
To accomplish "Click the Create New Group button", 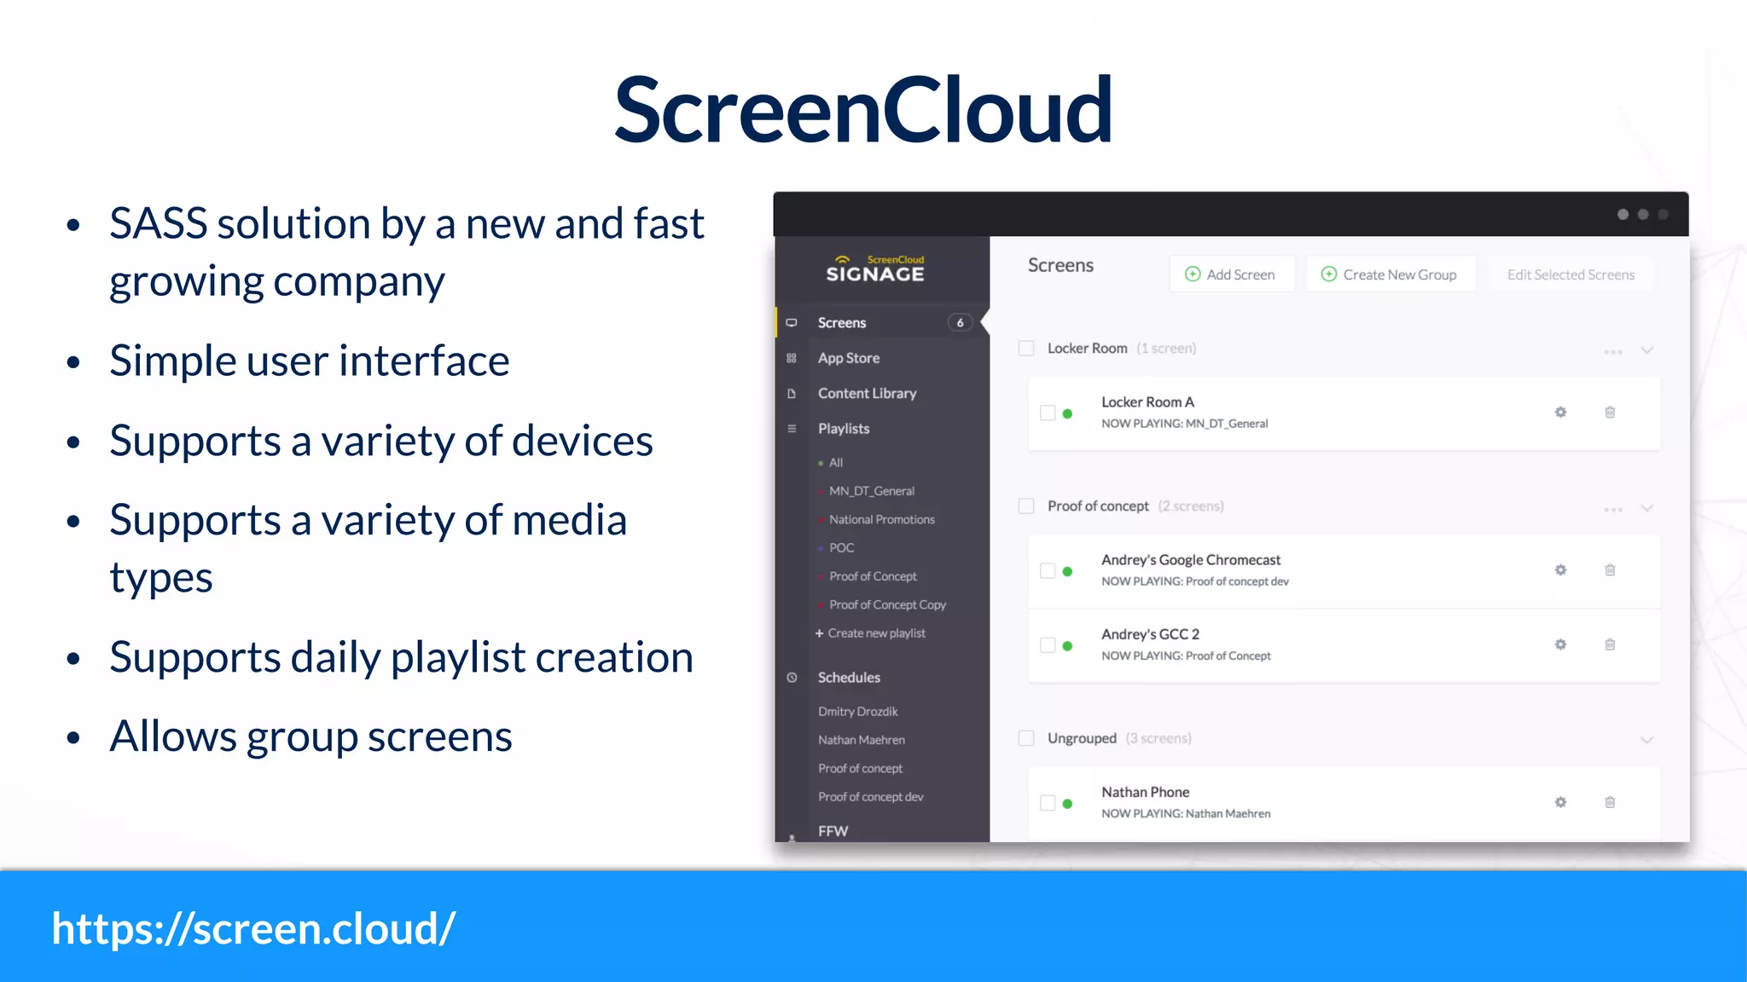I will [x=1390, y=274].
